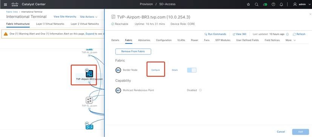Open the VLANs tab
Screen dimensions: 312x137
point(181,40)
